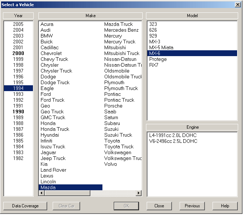This screenshot has width=244, height=215.
Task: Select year 1994
Action: point(18,88)
